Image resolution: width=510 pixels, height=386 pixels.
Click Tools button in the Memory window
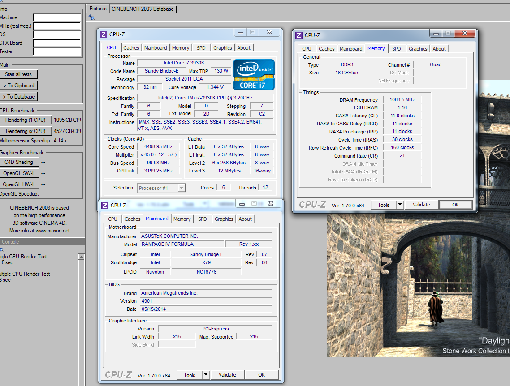(x=384, y=205)
